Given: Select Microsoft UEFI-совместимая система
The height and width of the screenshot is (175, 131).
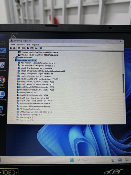Looking at the screenshot, I should pos(35,106).
